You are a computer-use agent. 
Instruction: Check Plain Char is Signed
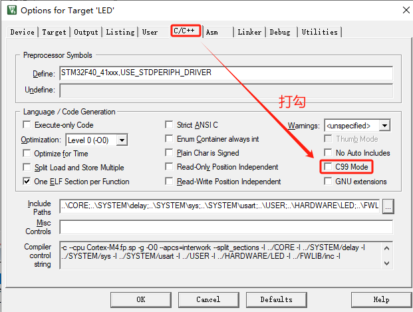click(x=169, y=152)
